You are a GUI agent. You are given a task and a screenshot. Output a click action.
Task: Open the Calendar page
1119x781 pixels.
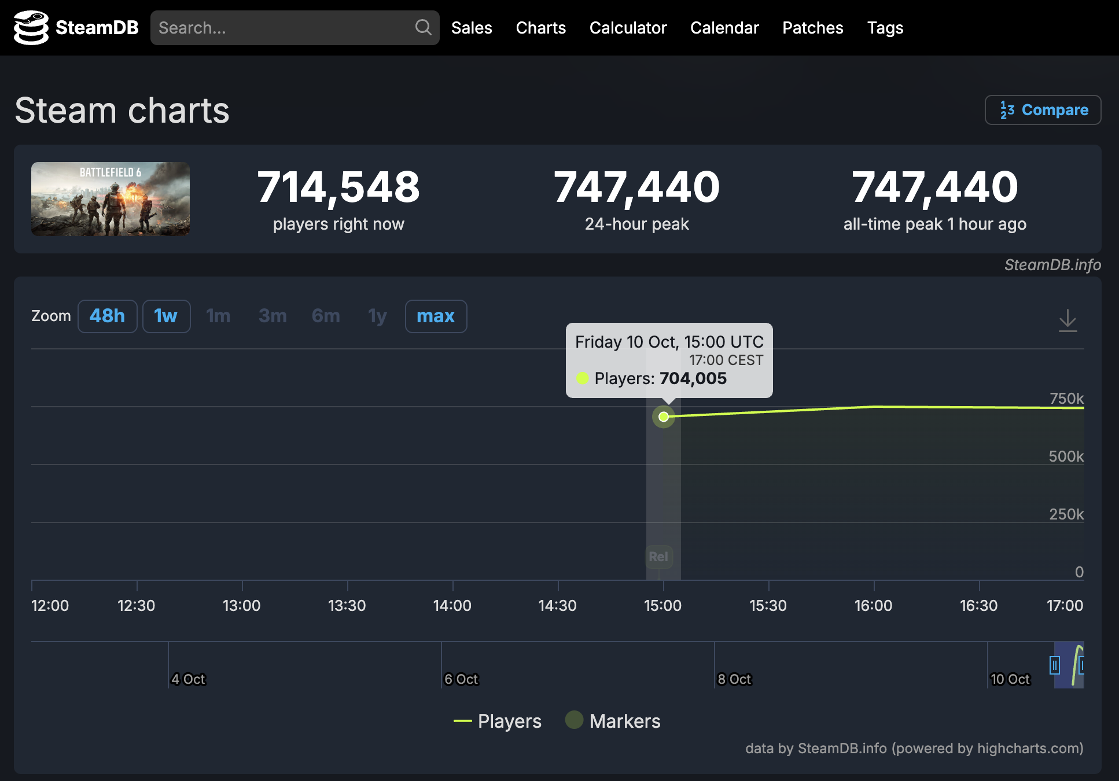(724, 28)
